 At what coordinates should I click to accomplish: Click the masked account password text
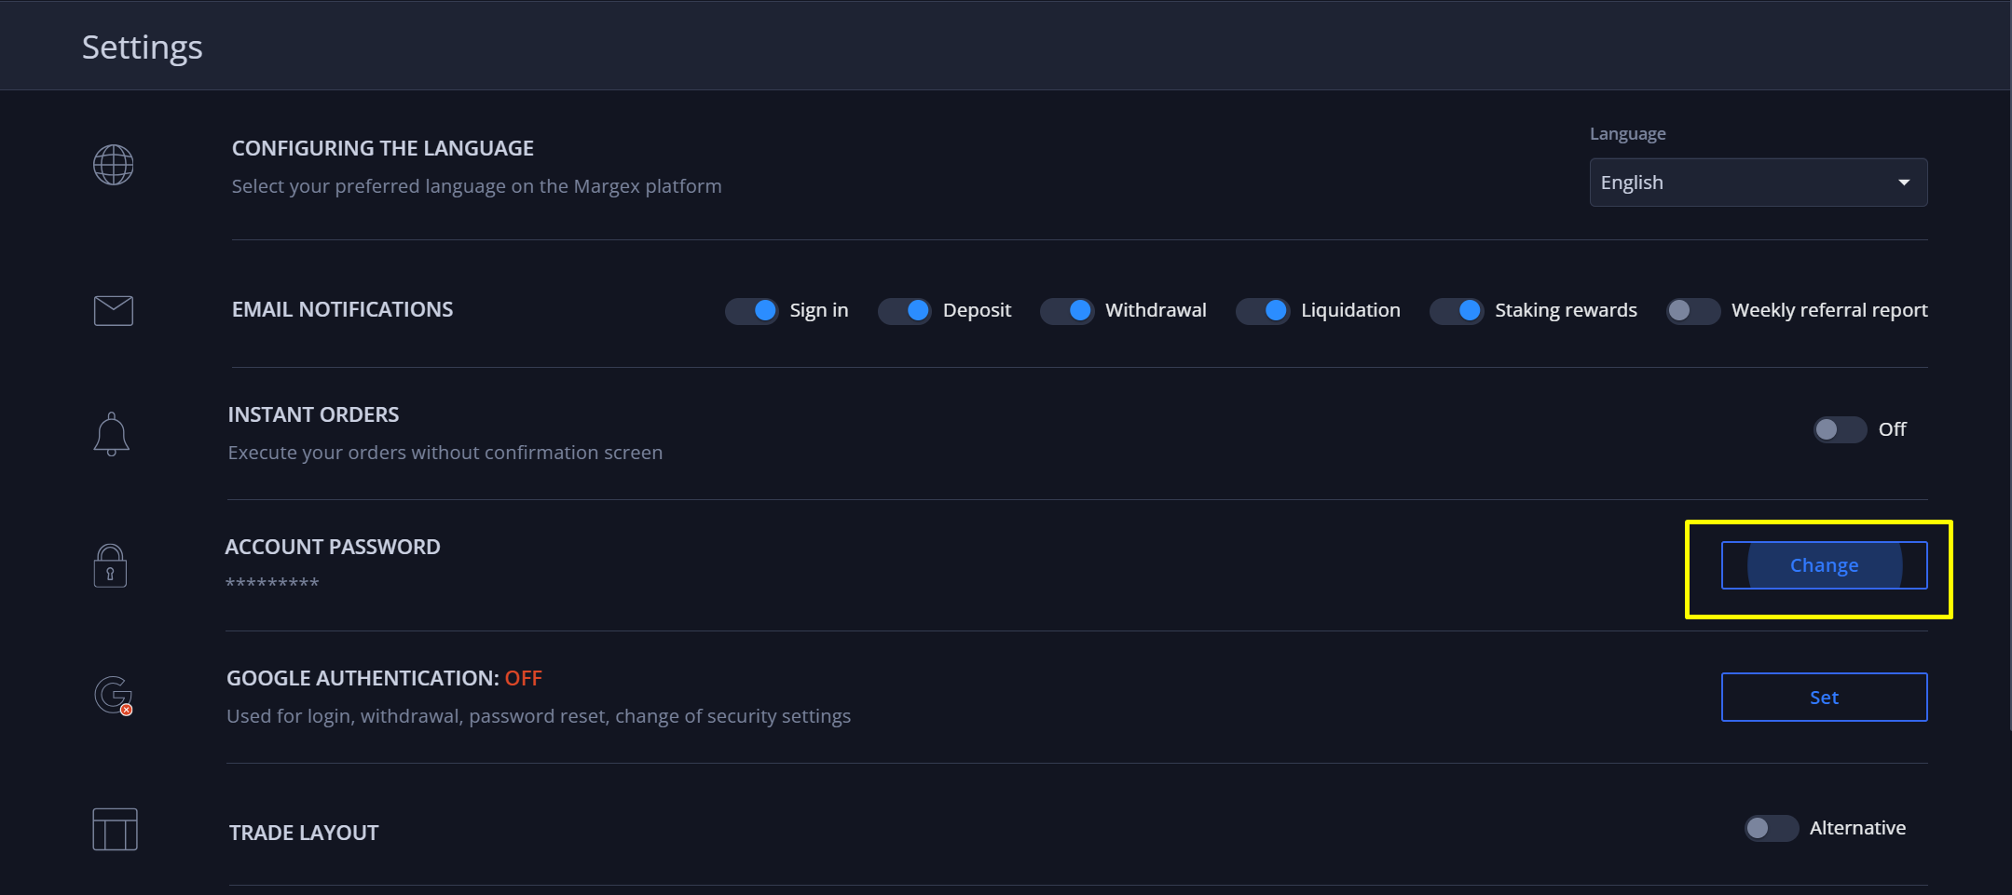tap(272, 584)
